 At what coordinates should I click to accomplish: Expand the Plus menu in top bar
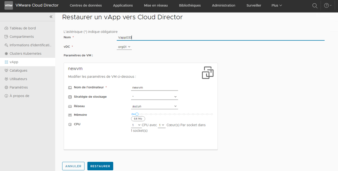[277, 5]
